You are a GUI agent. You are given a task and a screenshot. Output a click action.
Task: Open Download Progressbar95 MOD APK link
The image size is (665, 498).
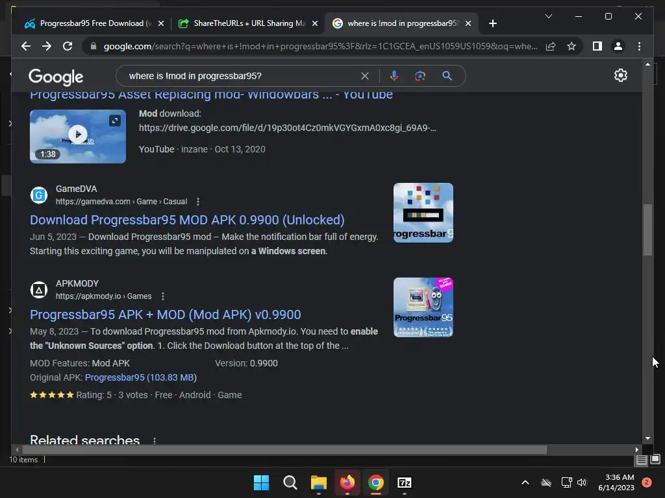(x=187, y=220)
